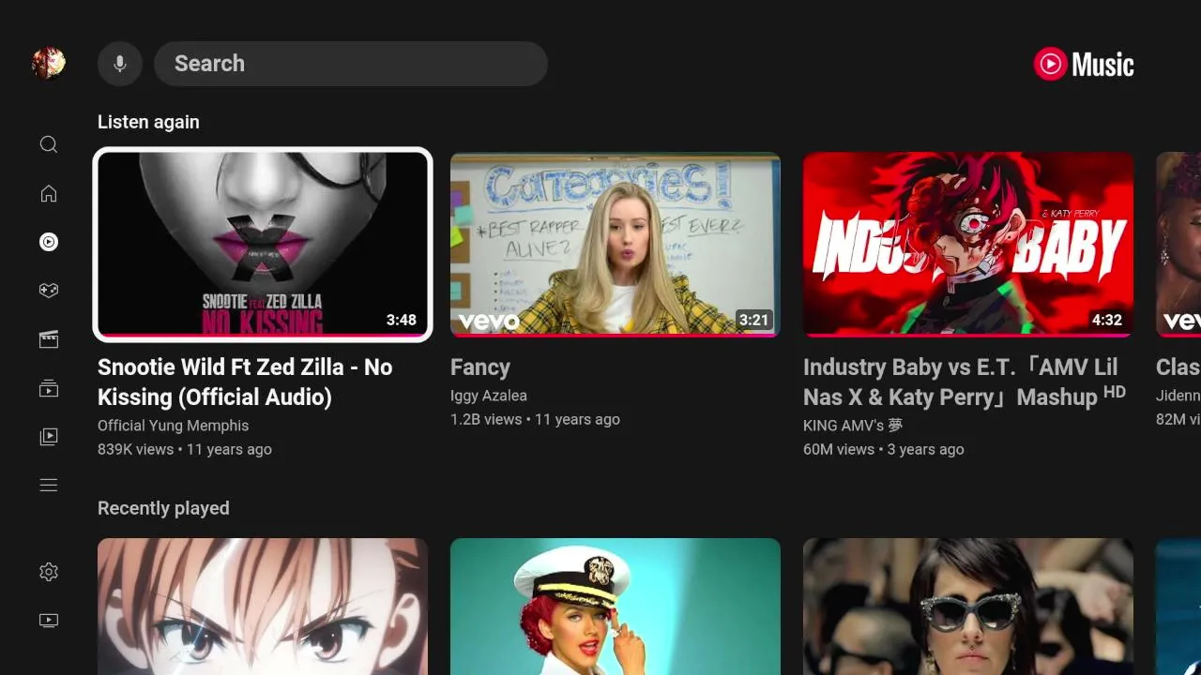Open the title 'Fancy'
Viewport: 1201px width, 675px height.
click(x=480, y=367)
